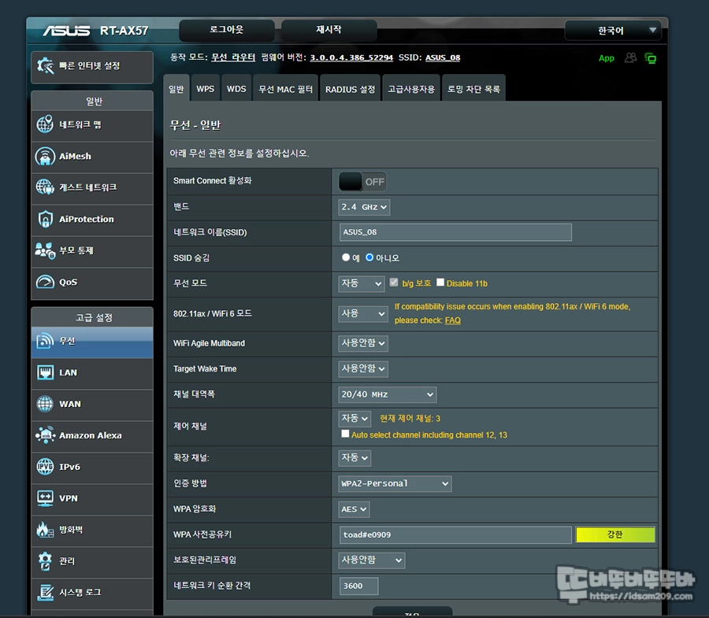Toggle the Smart Connect OFF switch
709x618 pixels.
click(362, 182)
